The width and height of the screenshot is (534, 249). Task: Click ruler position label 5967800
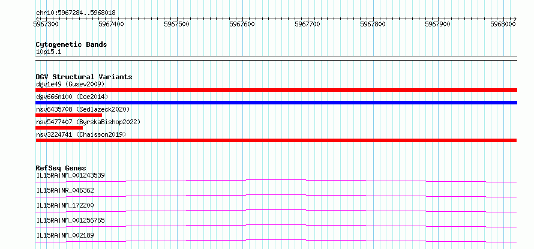(x=373, y=24)
